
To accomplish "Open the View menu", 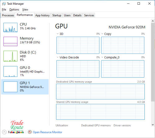I will tap(25, 10).
